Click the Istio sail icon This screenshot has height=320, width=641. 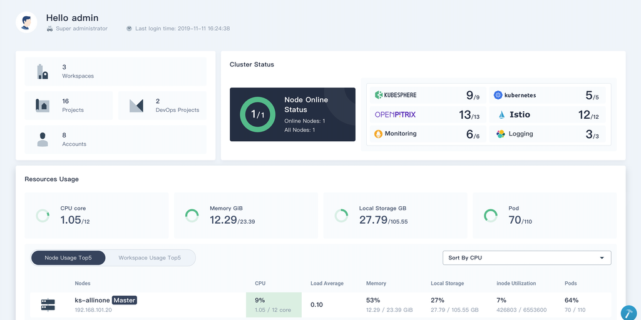[501, 115]
